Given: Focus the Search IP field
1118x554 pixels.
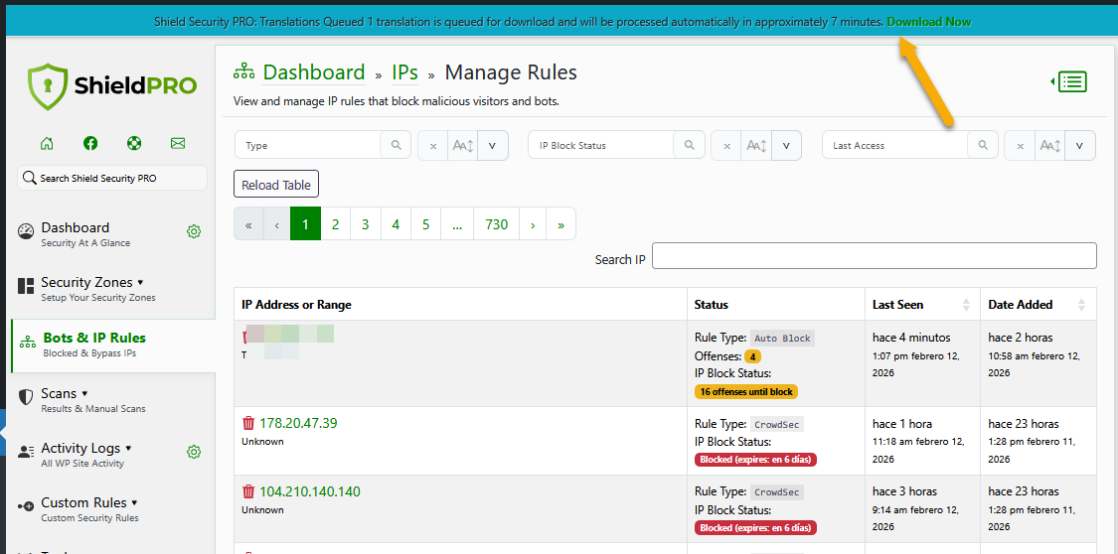Looking at the screenshot, I should coord(875,255).
